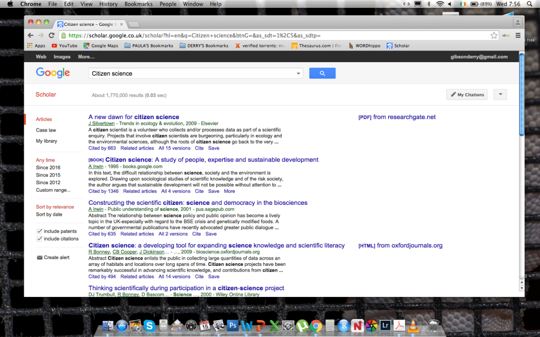The image size is (540, 337).
Task: Open the History menu in menu bar
Action: [x=108, y=4]
